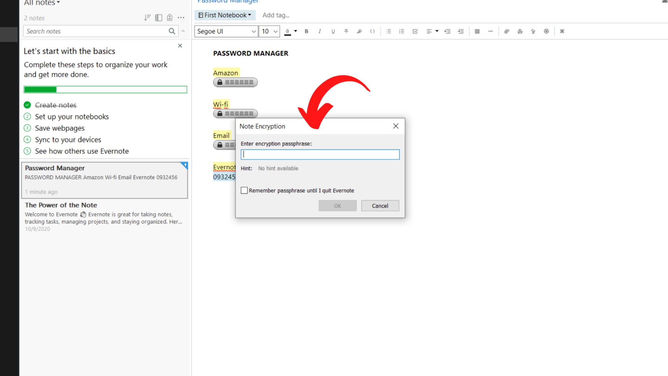Close the Note Encryption dialog
Image resolution: width=668 pixels, height=376 pixels.
[x=396, y=126]
